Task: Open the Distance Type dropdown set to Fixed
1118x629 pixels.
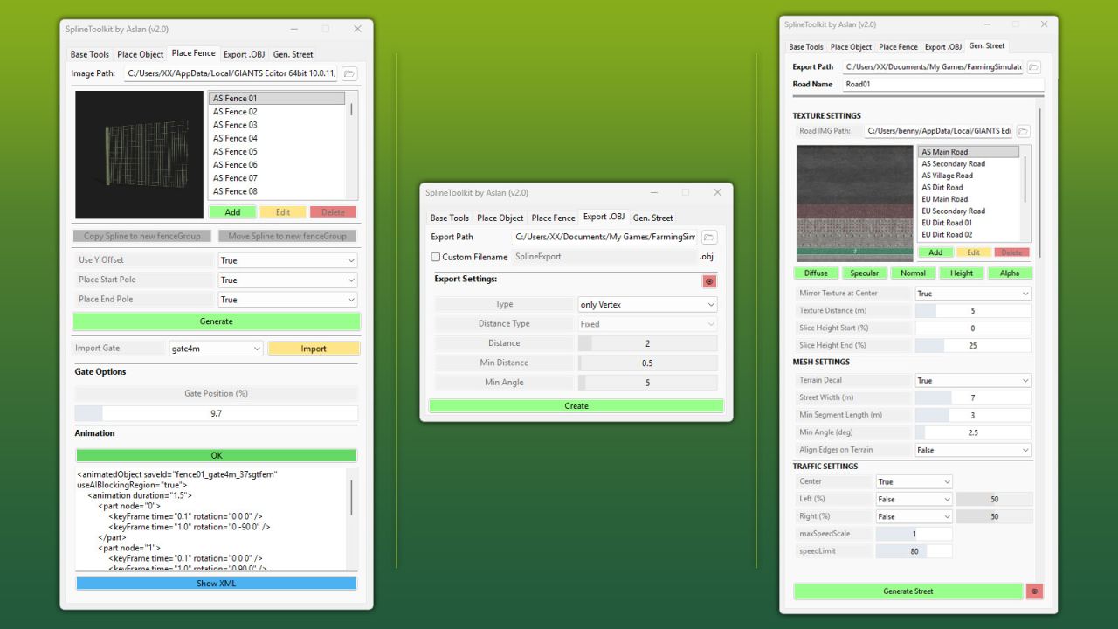Action: (646, 323)
